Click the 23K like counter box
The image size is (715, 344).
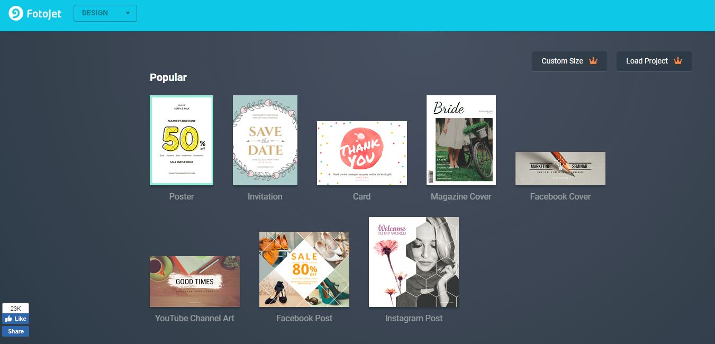pyautogui.click(x=15, y=308)
